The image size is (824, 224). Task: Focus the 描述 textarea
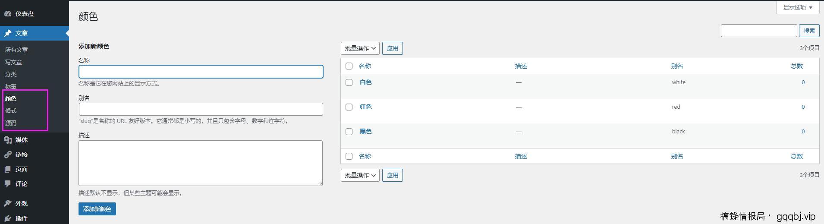tap(201, 163)
